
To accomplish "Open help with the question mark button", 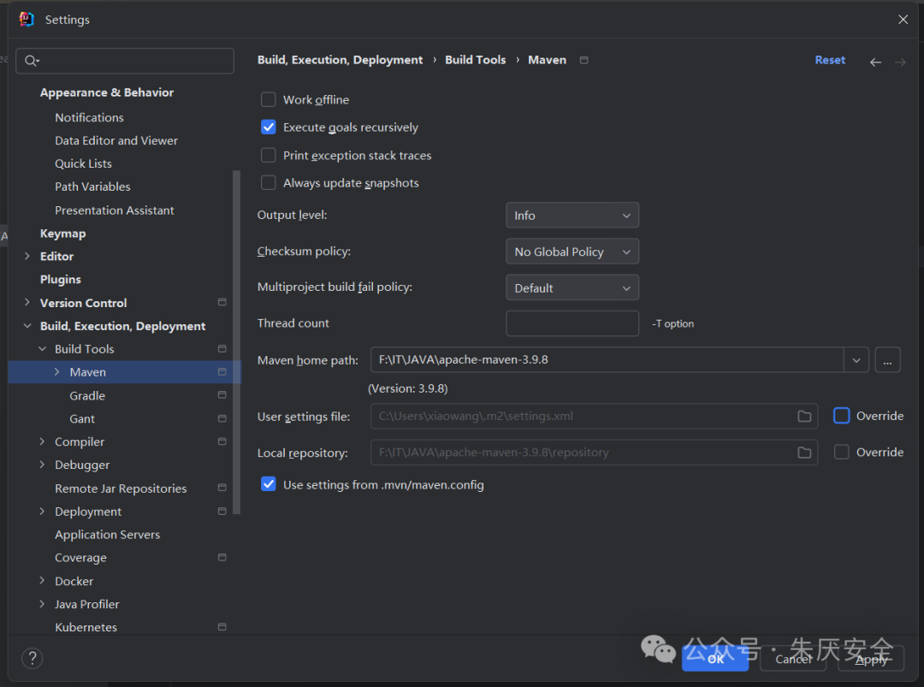I will click(x=33, y=658).
